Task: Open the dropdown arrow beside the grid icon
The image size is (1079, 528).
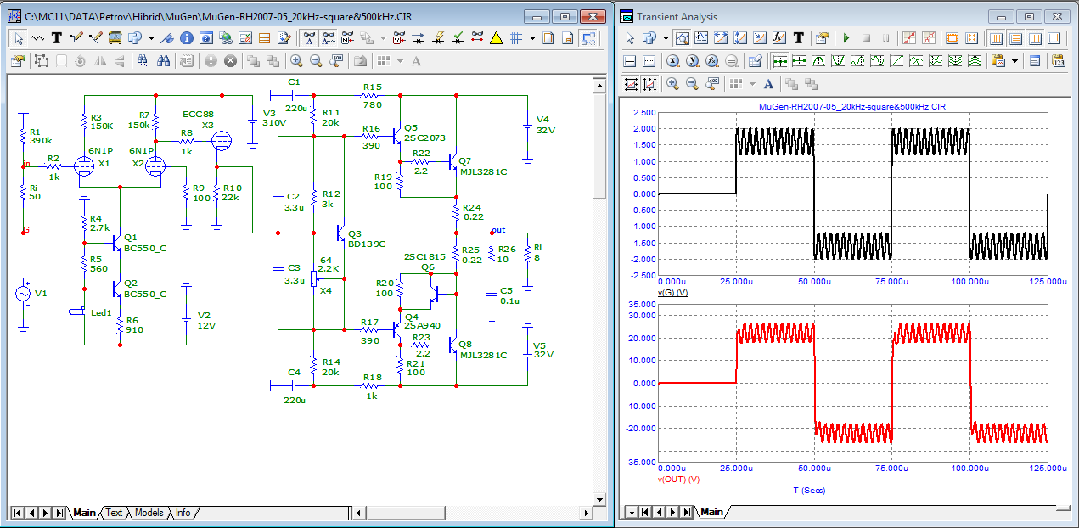Action: [532, 37]
